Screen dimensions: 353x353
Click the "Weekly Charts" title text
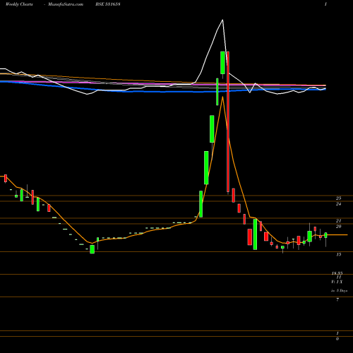point(19,4)
